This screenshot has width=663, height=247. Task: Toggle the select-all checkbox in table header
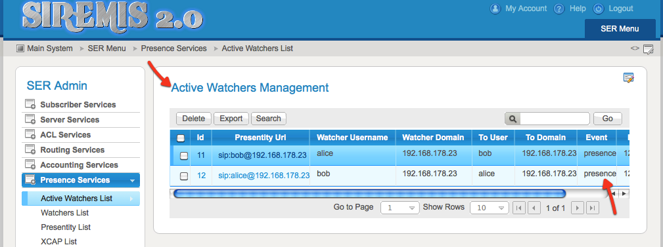pyautogui.click(x=181, y=138)
